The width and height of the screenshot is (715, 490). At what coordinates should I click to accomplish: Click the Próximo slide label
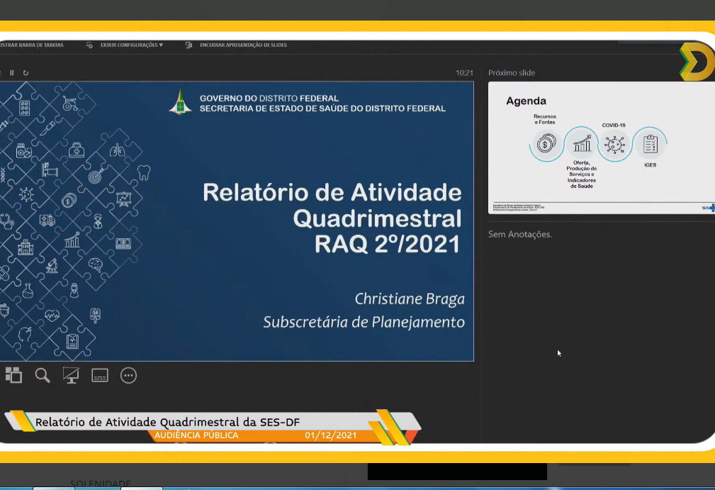click(512, 73)
